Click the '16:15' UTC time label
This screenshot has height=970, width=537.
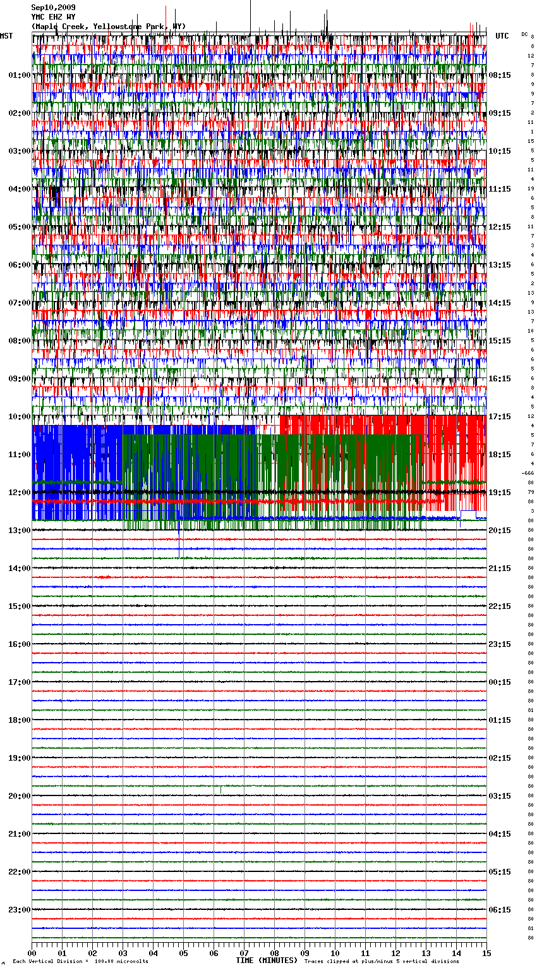[500, 379]
